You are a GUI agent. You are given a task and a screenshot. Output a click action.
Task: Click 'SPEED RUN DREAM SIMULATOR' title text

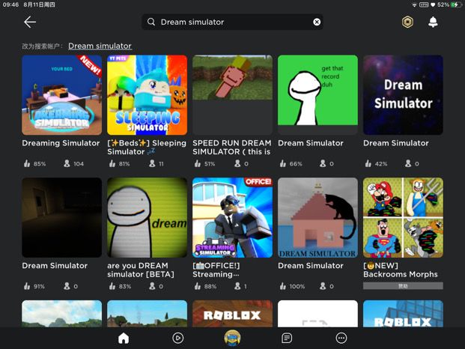click(232, 148)
